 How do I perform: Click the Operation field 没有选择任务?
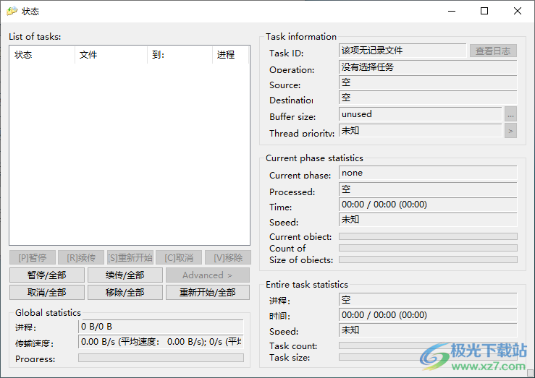[x=428, y=67]
